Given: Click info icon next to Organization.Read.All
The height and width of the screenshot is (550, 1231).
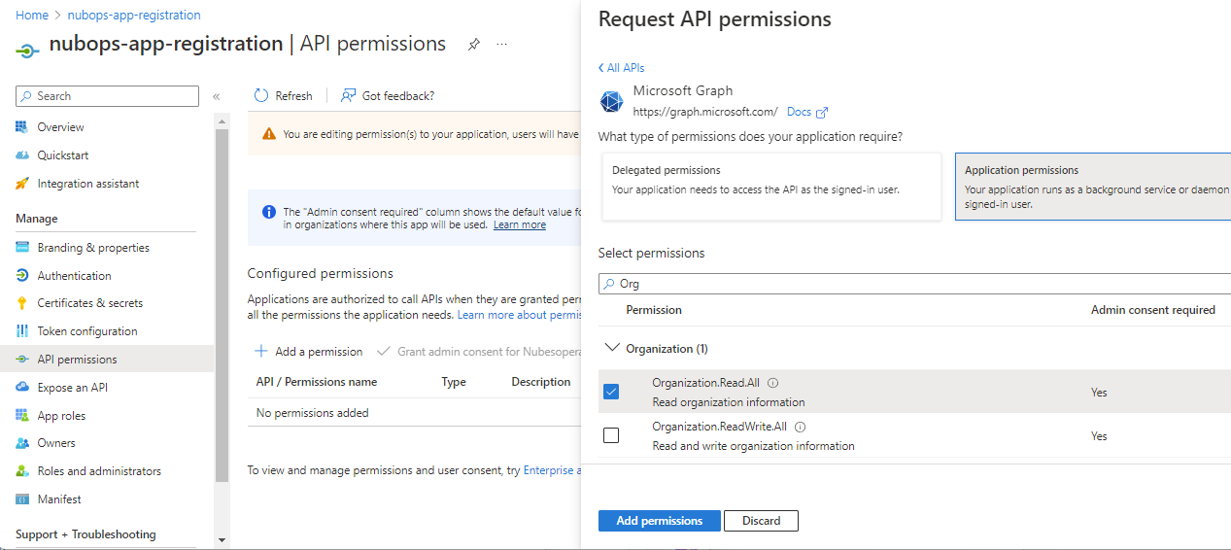Looking at the screenshot, I should coord(773,383).
